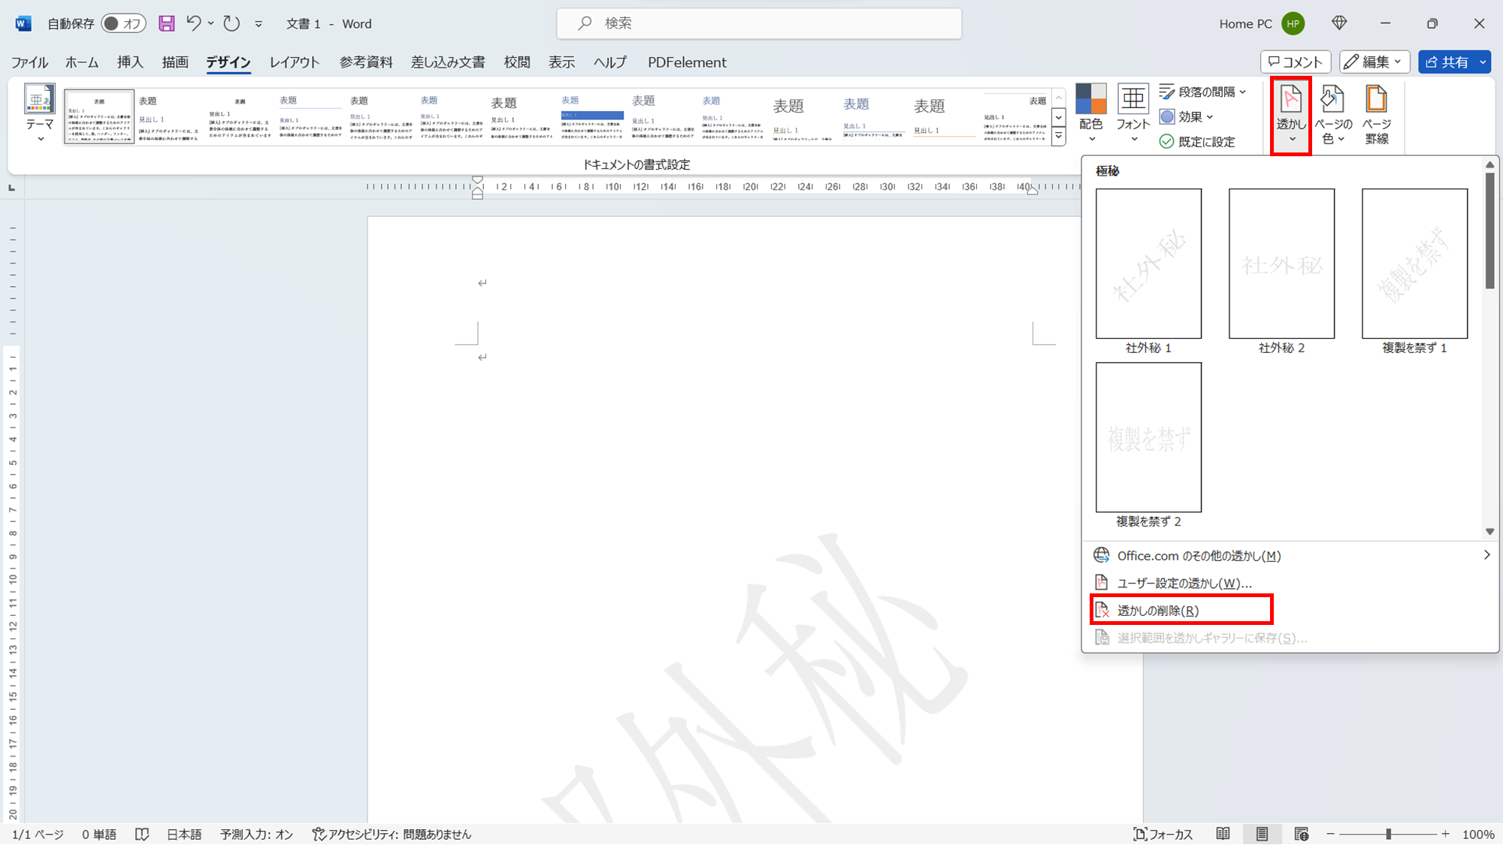Viewport: 1503px width, 845px height.
Task: Open the 編集 mode dropdown
Action: point(1374,62)
